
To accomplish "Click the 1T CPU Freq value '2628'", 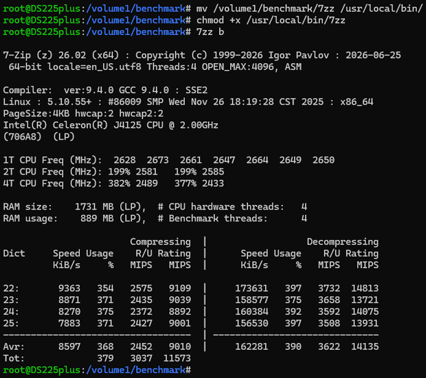I will [x=124, y=160].
